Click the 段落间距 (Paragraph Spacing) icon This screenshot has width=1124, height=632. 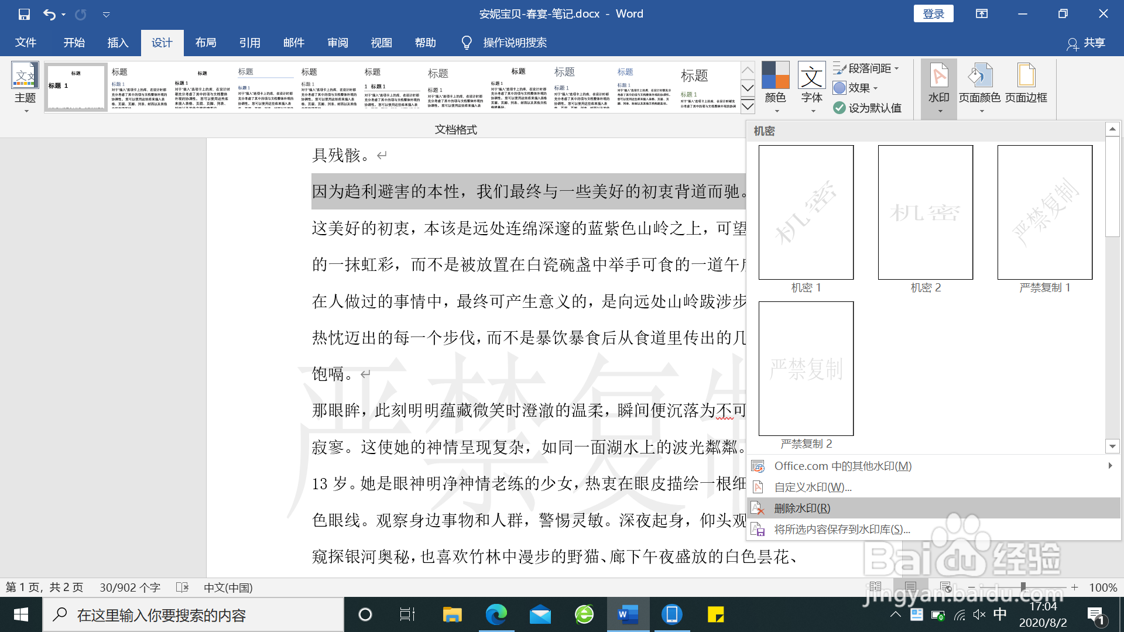866,68
